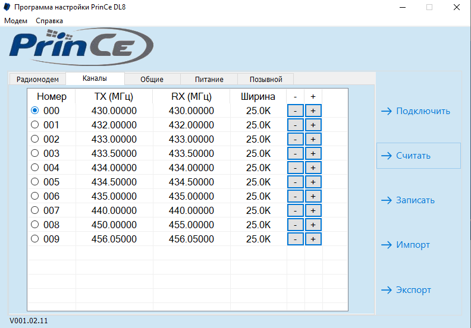This screenshot has width=471, height=328.
Task: Click the Ширина column header
Action: point(258,96)
